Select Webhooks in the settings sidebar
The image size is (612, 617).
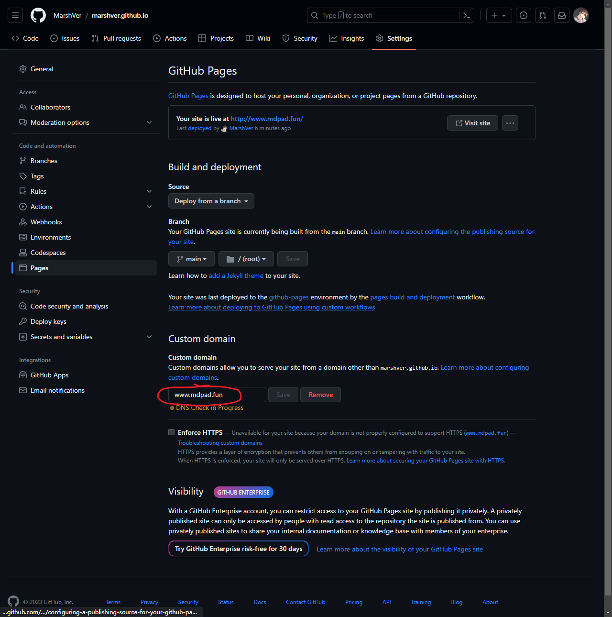tap(45, 222)
